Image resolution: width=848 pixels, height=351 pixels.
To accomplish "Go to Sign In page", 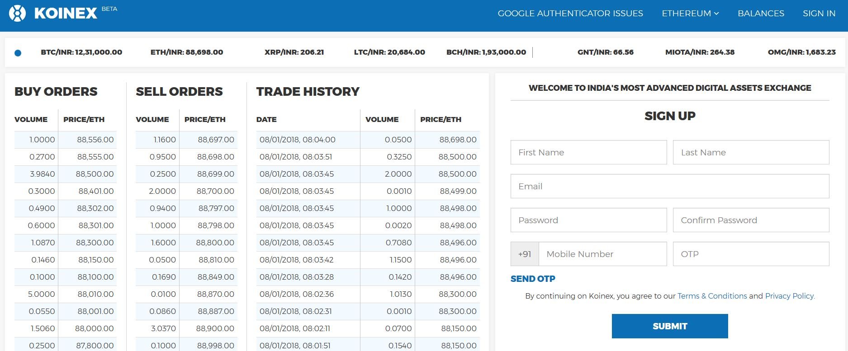I will tap(819, 14).
